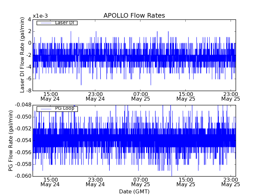The height and width of the screenshot is (196, 262).
Task: Click the "-0.060" y-axis tick on the bottom plot
Action: coord(23,176)
